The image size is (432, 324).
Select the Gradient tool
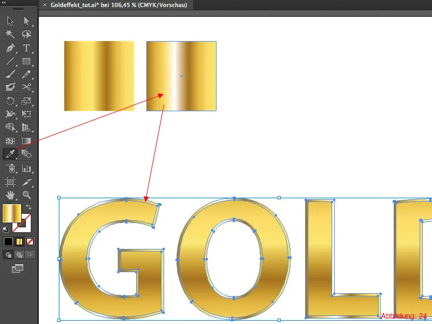click(x=26, y=141)
